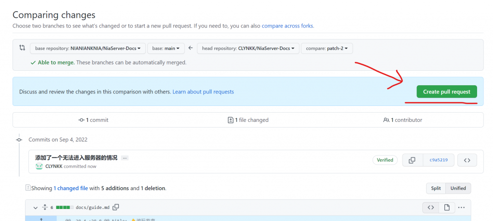Open the compare: patch-2 branch dropdown

(327, 49)
